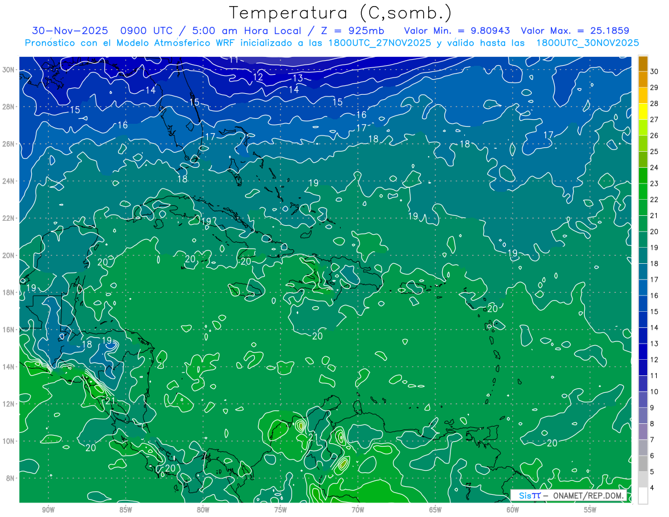Select the '18N' latitude label

[x=9, y=292]
